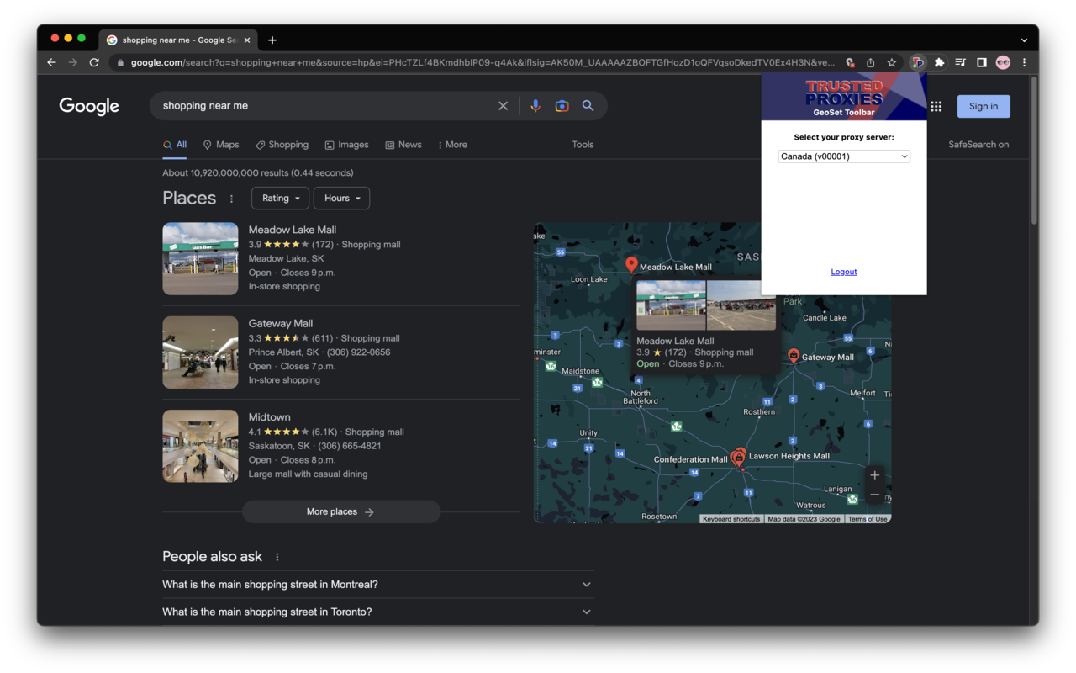Click the Meadow Lake Mall photo thumbnail
The height and width of the screenshot is (673, 1076).
pyautogui.click(x=200, y=258)
